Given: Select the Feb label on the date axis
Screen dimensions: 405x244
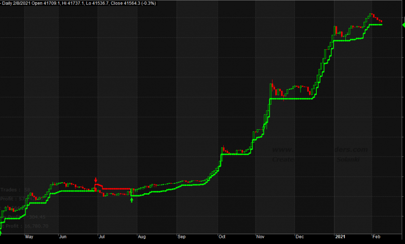Looking at the screenshot, I should [x=376, y=237].
